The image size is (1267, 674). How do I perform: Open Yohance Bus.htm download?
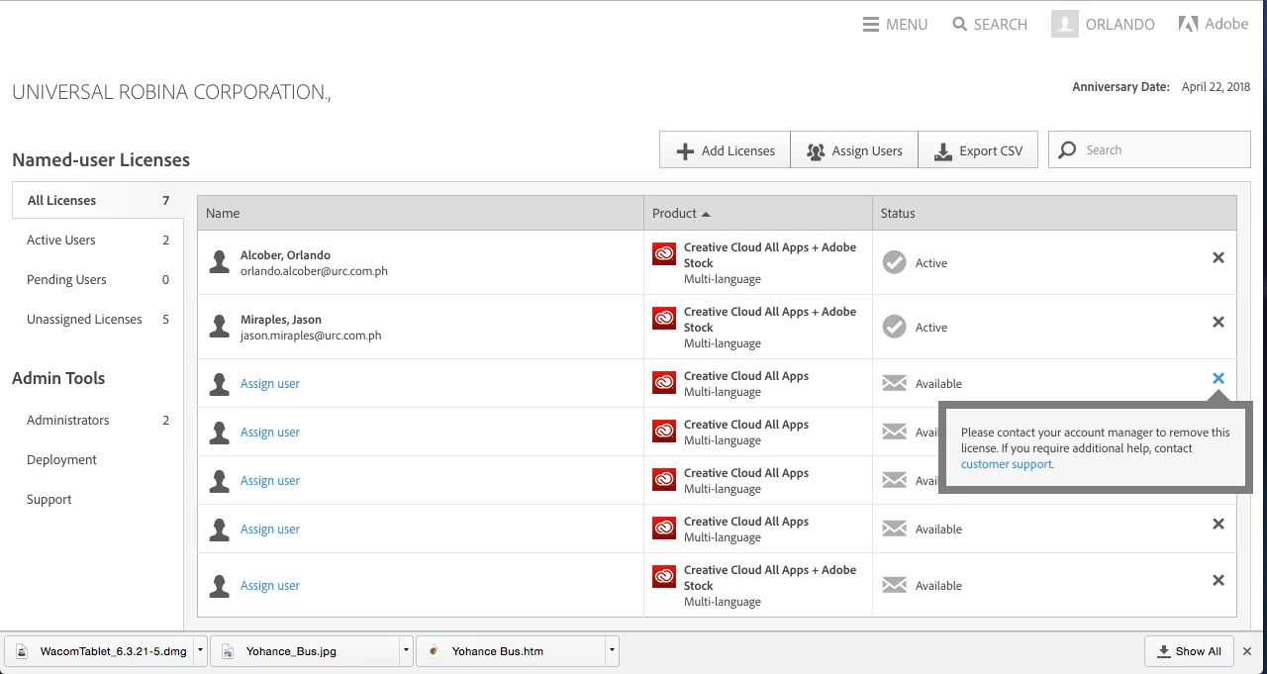[512, 651]
